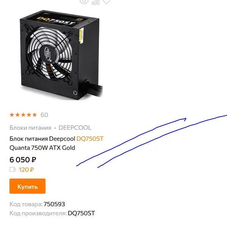Click manufacturer code DQ750ST
Image resolution: width=227 pixels, height=230 pixels.
pos(81,213)
